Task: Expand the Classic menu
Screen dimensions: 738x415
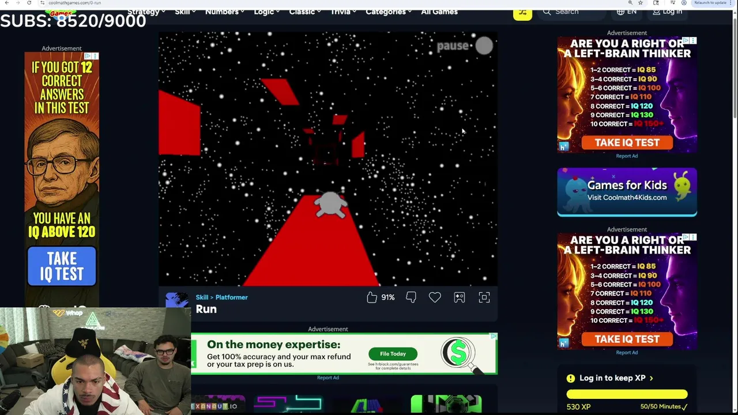Action: (x=305, y=12)
